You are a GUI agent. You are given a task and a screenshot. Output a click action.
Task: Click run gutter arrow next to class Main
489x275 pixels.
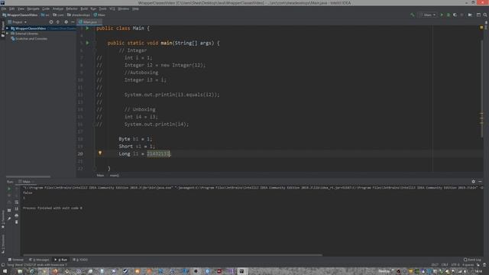[87, 28]
